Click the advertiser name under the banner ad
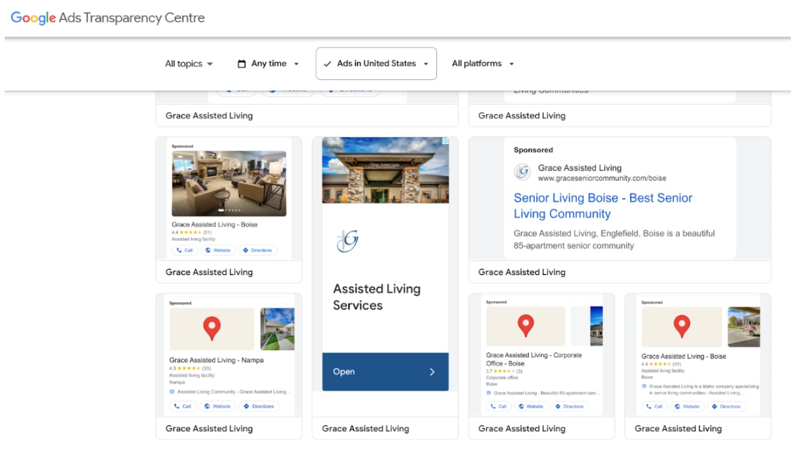 tap(366, 429)
